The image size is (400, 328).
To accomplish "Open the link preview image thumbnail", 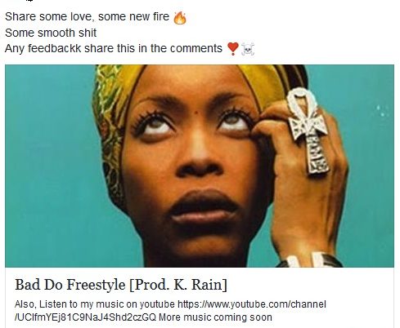I will [200, 166].
